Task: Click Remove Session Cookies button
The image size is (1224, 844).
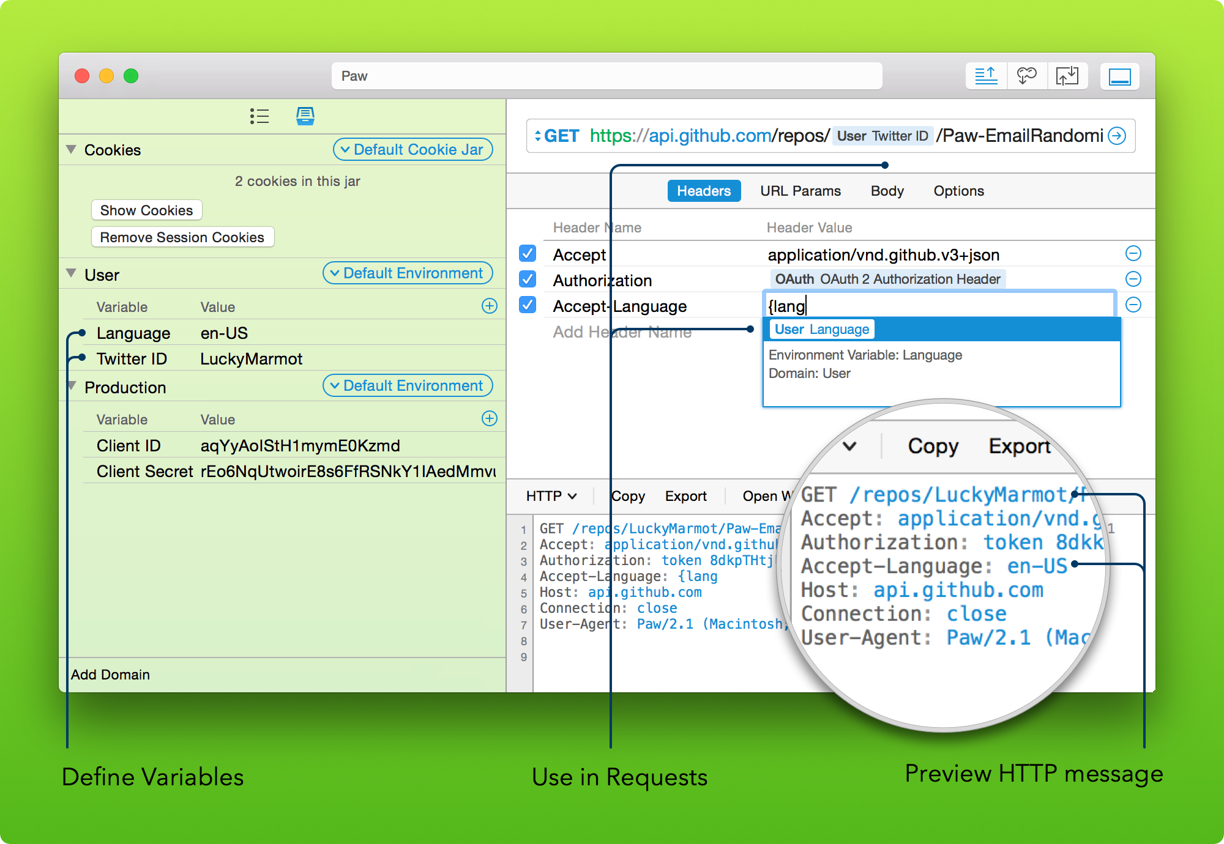Action: pos(182,237)
